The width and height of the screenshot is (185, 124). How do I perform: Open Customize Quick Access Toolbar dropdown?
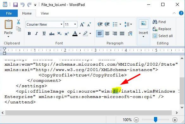point(35,5)
